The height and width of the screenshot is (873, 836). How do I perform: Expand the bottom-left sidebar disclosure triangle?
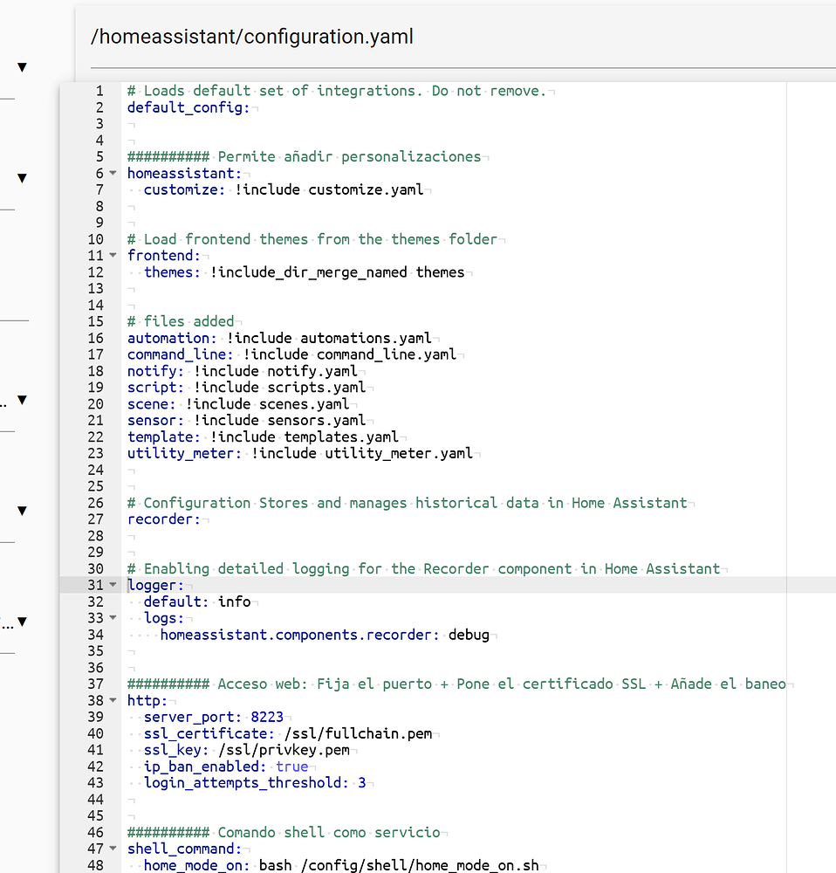[21, 622]
